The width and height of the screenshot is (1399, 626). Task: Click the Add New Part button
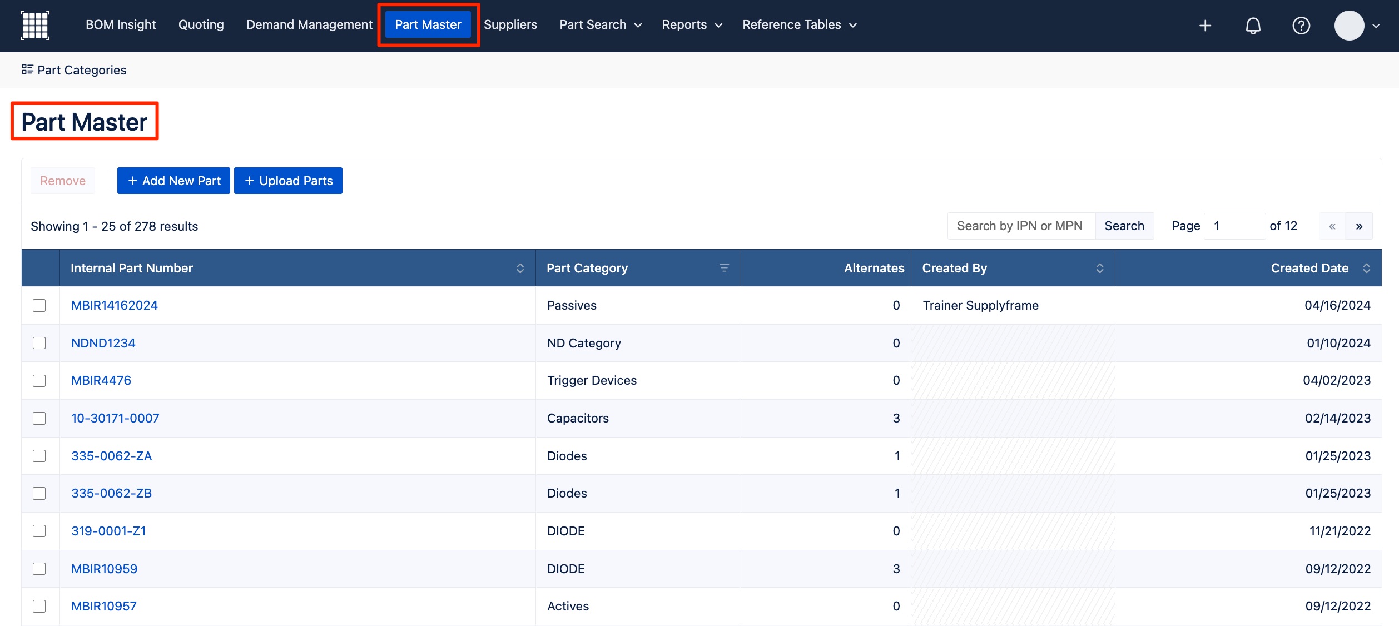coord(173,181)
